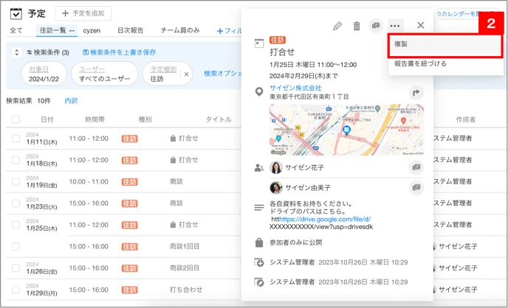The height and width of the screenshot is (308, 508).
Task: Check the box for the 1月26日 row
Action: (16, 268)
